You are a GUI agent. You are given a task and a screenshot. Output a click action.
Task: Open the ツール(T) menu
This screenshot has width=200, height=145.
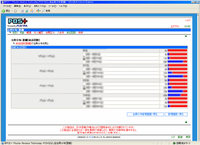coord(52,6)
